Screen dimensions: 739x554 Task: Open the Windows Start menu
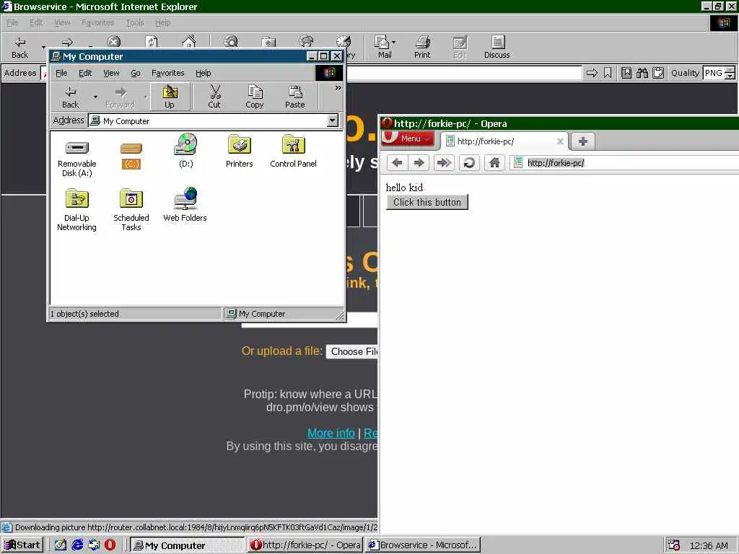click(22, 545)
